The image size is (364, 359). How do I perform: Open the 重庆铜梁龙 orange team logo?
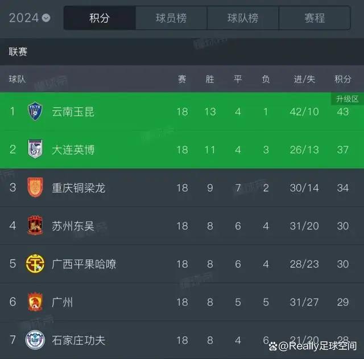point(35,187)
